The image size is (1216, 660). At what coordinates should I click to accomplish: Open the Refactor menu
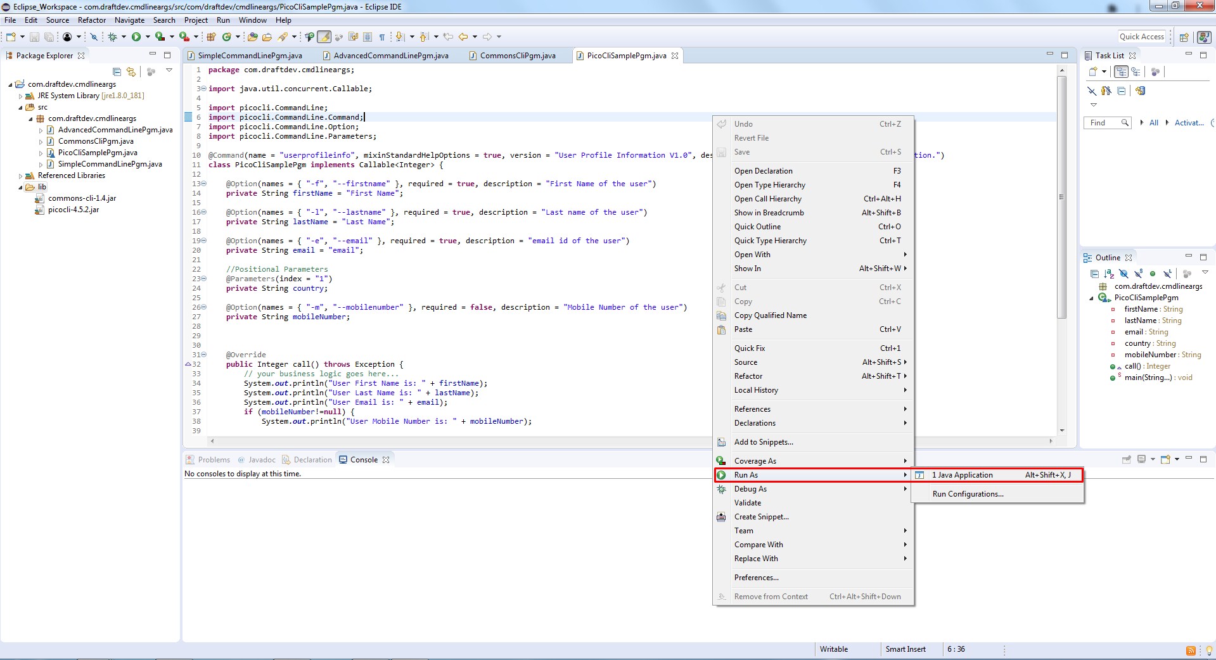[x=92, y=20]
